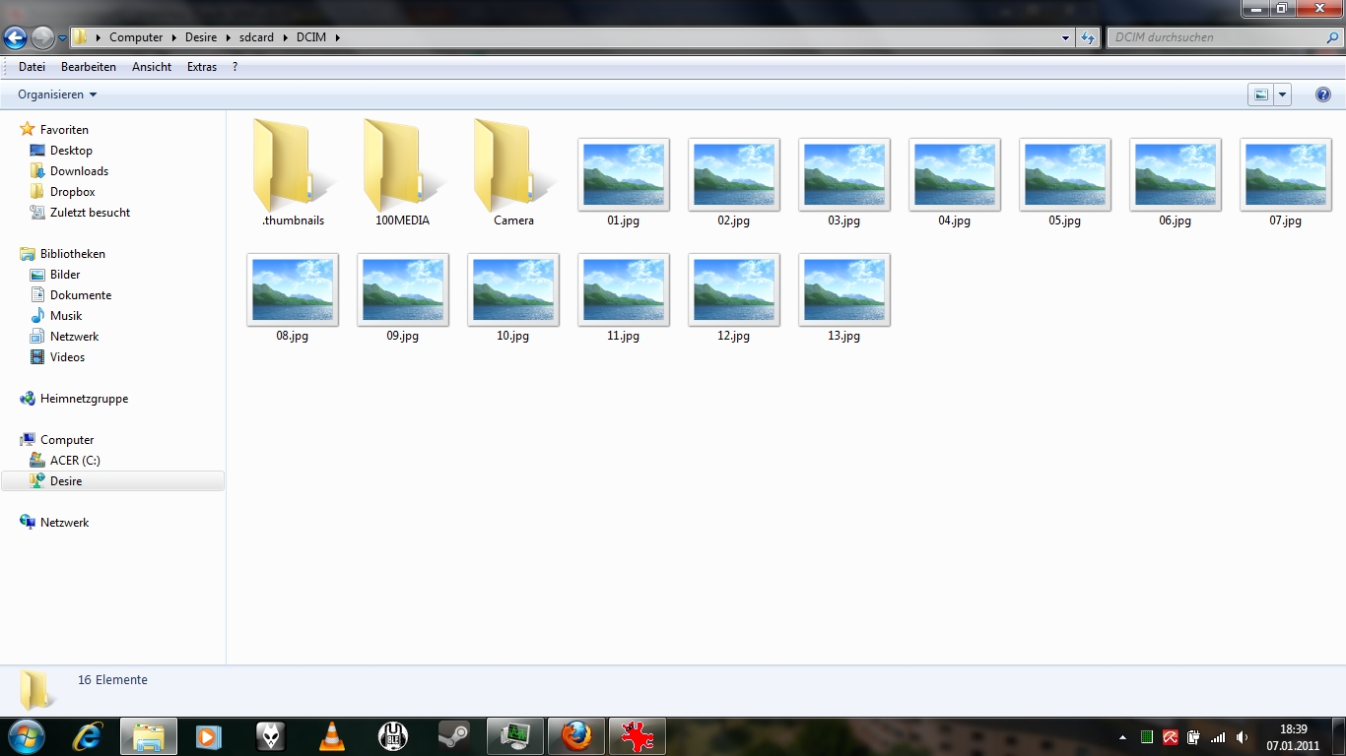Click the change view icon button
The image size is (1346, 756).
coord(1260,94)
